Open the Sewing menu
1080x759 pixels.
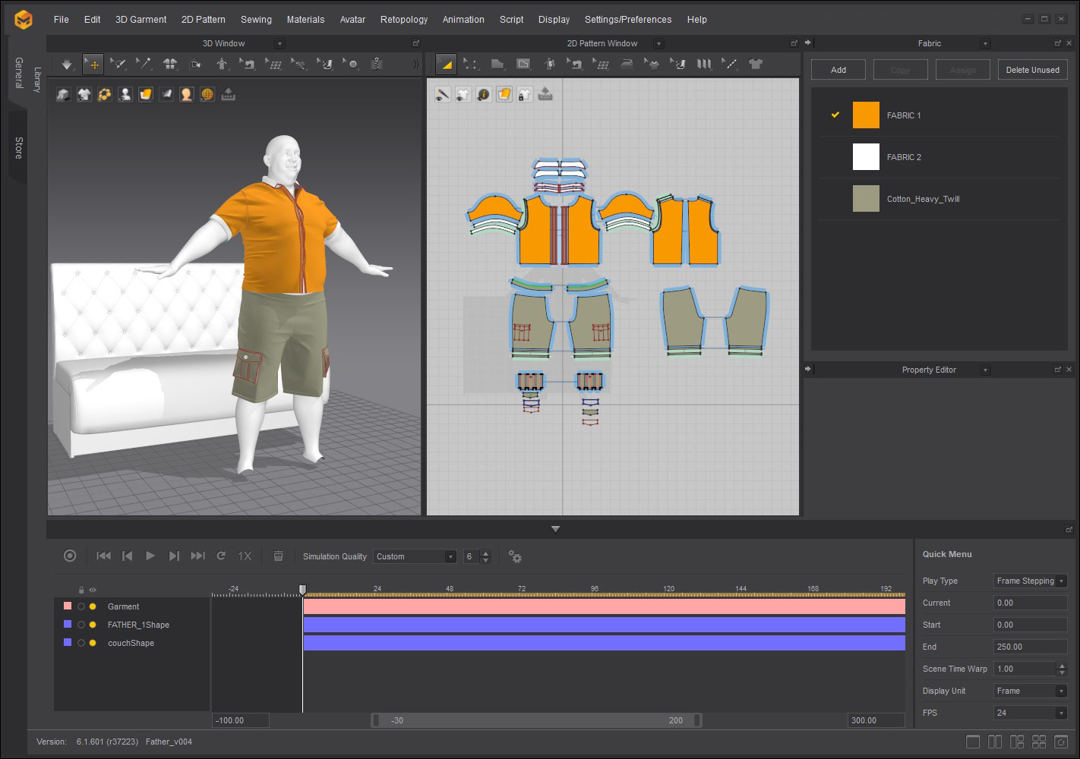coord(256,20)
